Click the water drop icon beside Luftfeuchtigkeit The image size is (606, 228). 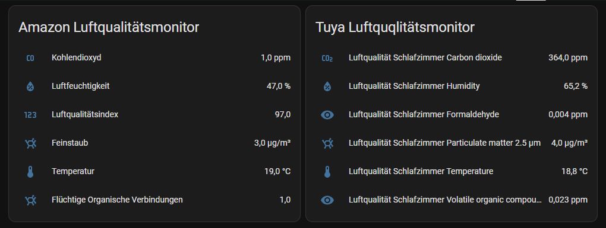(x=30, y=86)
